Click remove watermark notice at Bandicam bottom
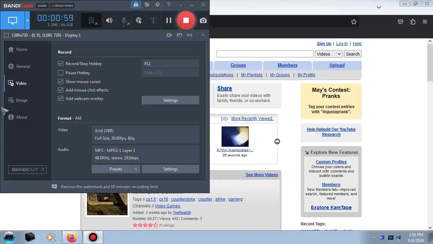Image resolution: width=433 pixels, height=244 pixels. point(105,187)
